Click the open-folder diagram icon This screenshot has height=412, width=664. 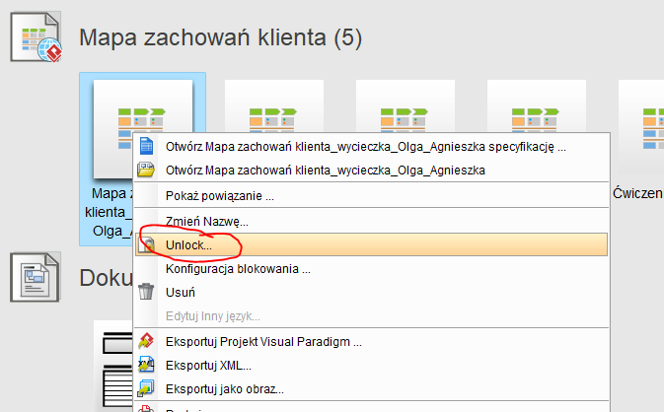click(146, 170)
